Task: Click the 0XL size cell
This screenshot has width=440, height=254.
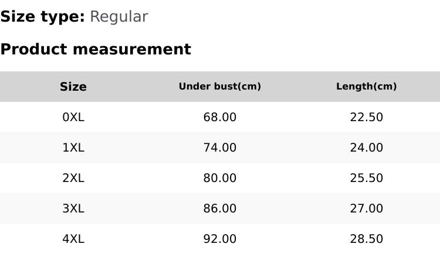Action: [73, 117]
